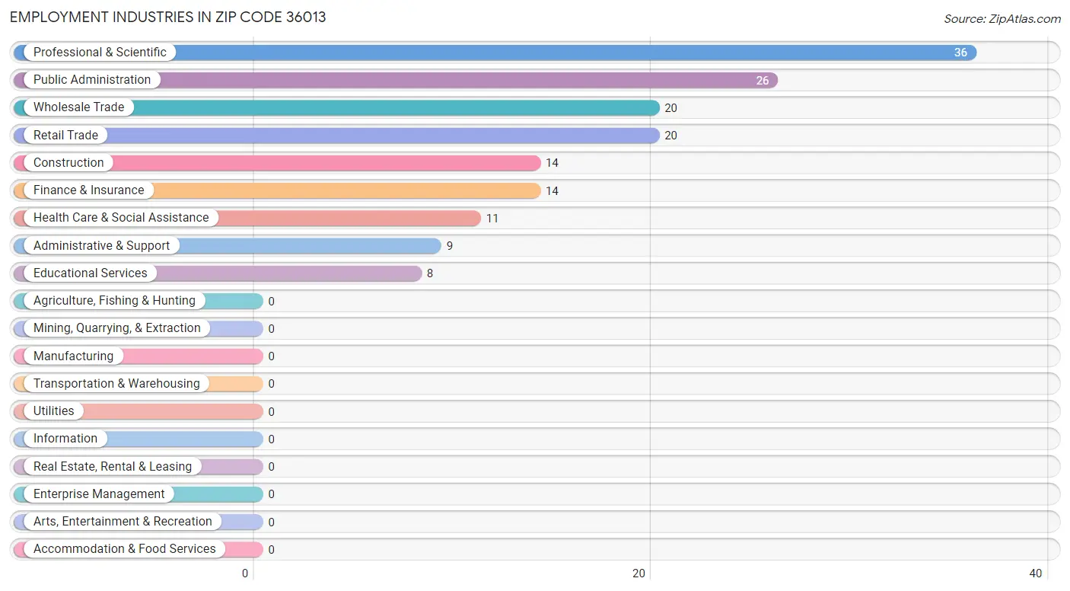This screenshot has height=591, width=1070.
Task: Click the value 26 on Public Administration bar
Action: tap(763, 81)
